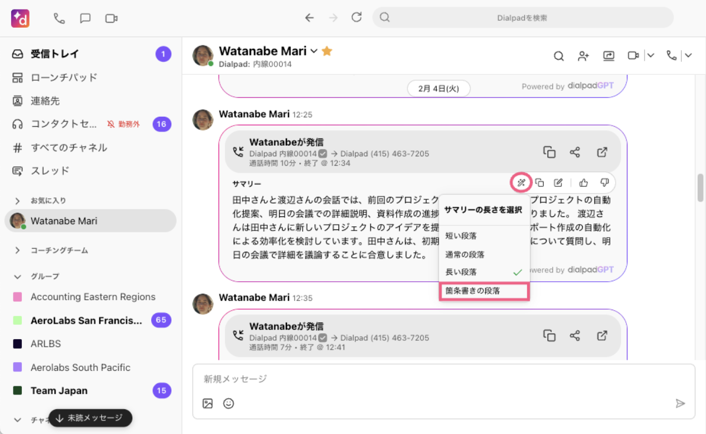Start video call from the header camera icon
Viewport: 706px width, 434px height.
tap(633, 55)
